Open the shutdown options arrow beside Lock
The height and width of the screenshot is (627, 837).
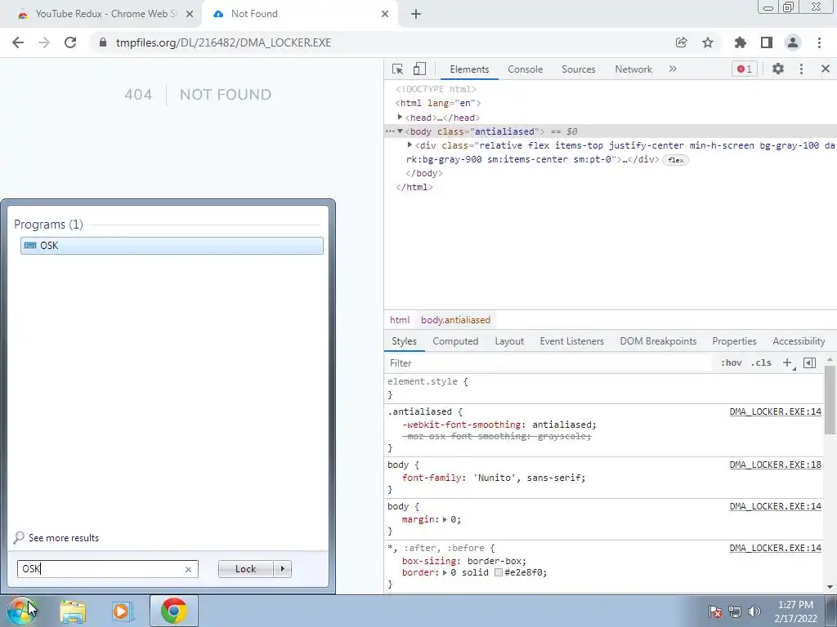282,569
